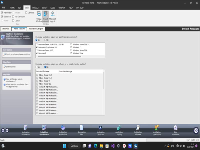
Task: Check the Adobe Reader DC requirement
Action: point(37,84)
